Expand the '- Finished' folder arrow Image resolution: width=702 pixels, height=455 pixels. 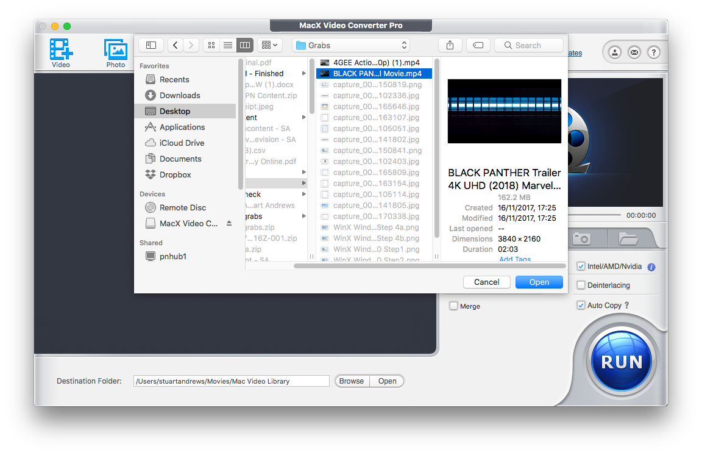click(304, 74)
